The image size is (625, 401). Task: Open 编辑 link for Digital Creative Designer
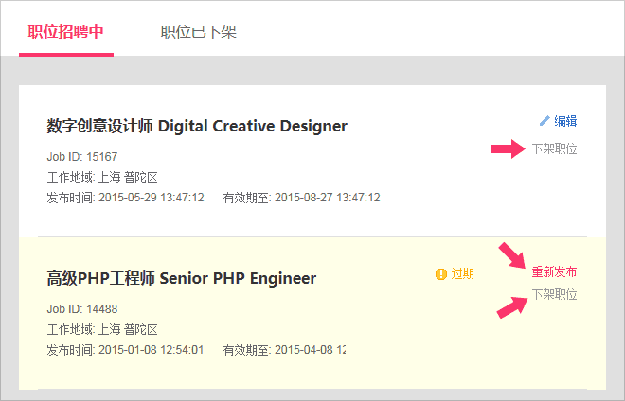tap(565, 121)
